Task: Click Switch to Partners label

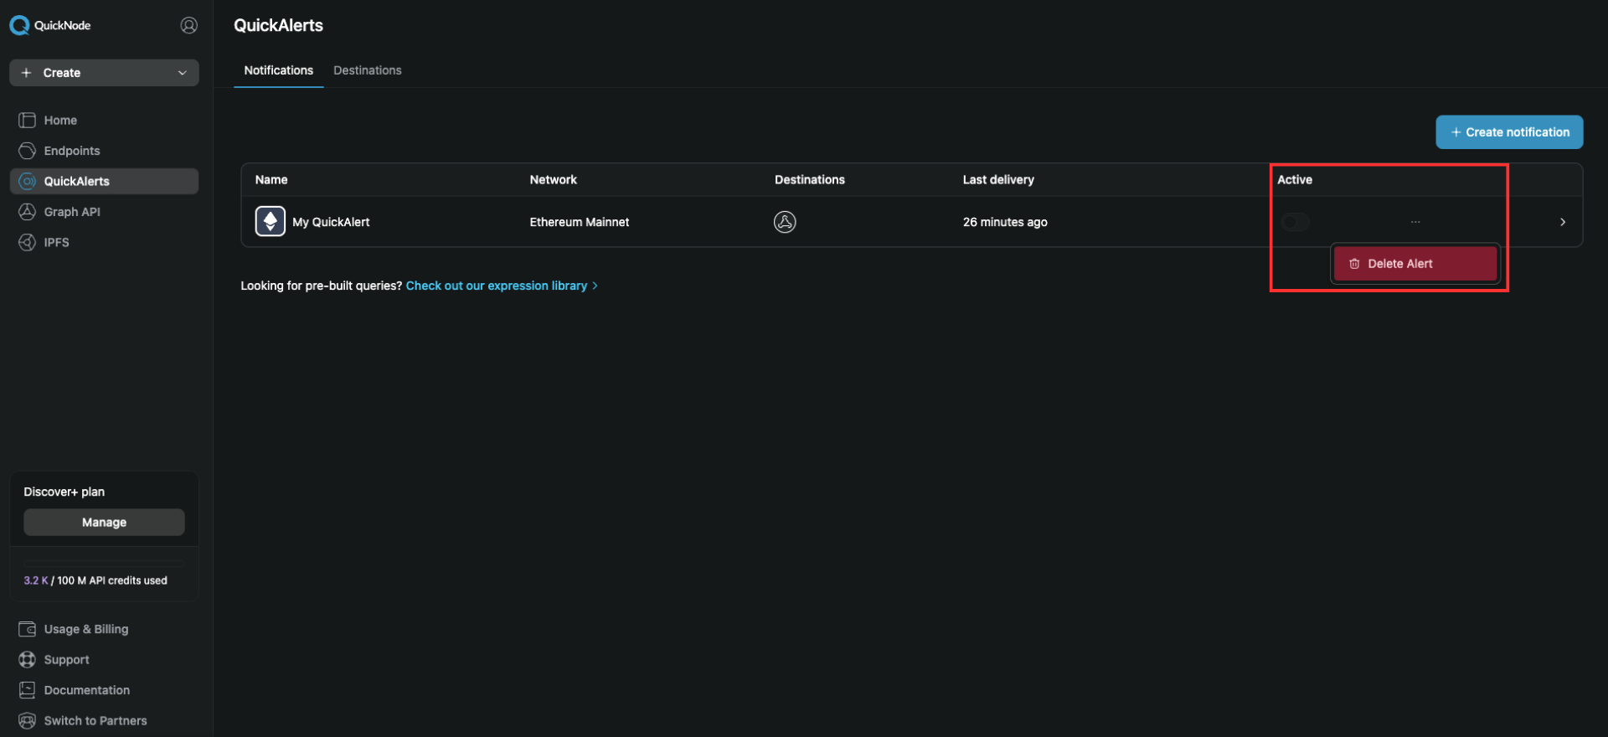Action: [95, 720]
